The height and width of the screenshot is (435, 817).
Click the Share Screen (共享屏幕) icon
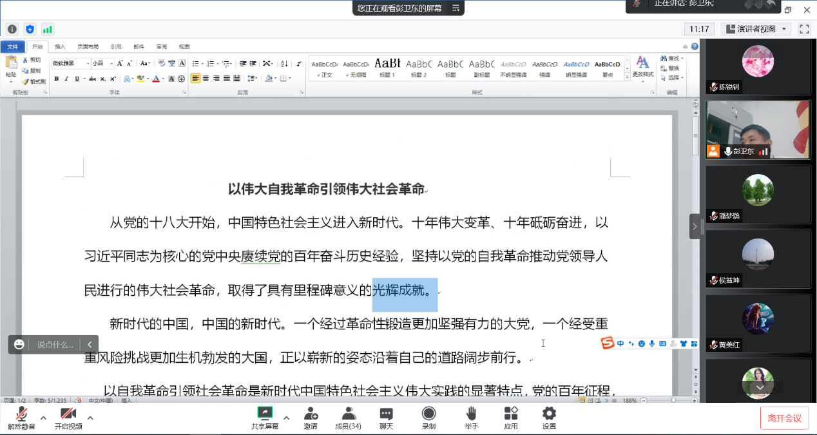pyautogui.click(x=265, y=414)
